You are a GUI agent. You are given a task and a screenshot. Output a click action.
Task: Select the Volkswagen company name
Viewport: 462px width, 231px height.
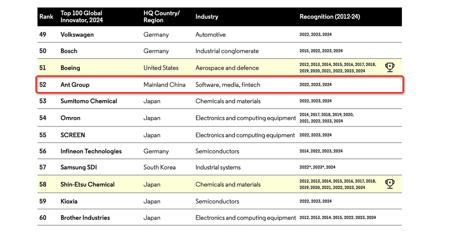78,35
